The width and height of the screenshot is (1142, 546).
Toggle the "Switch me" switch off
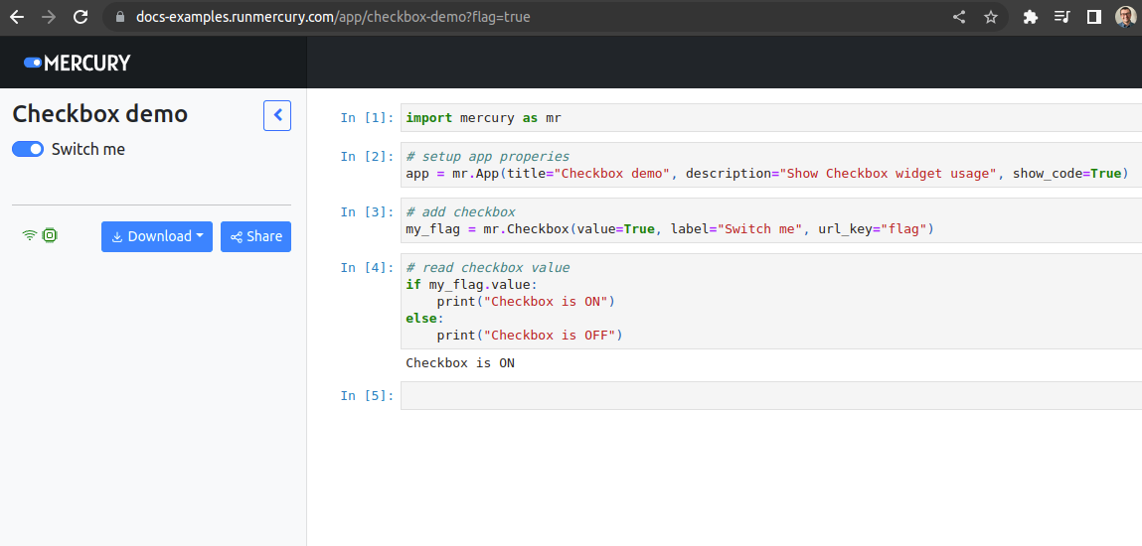[28, 149]
